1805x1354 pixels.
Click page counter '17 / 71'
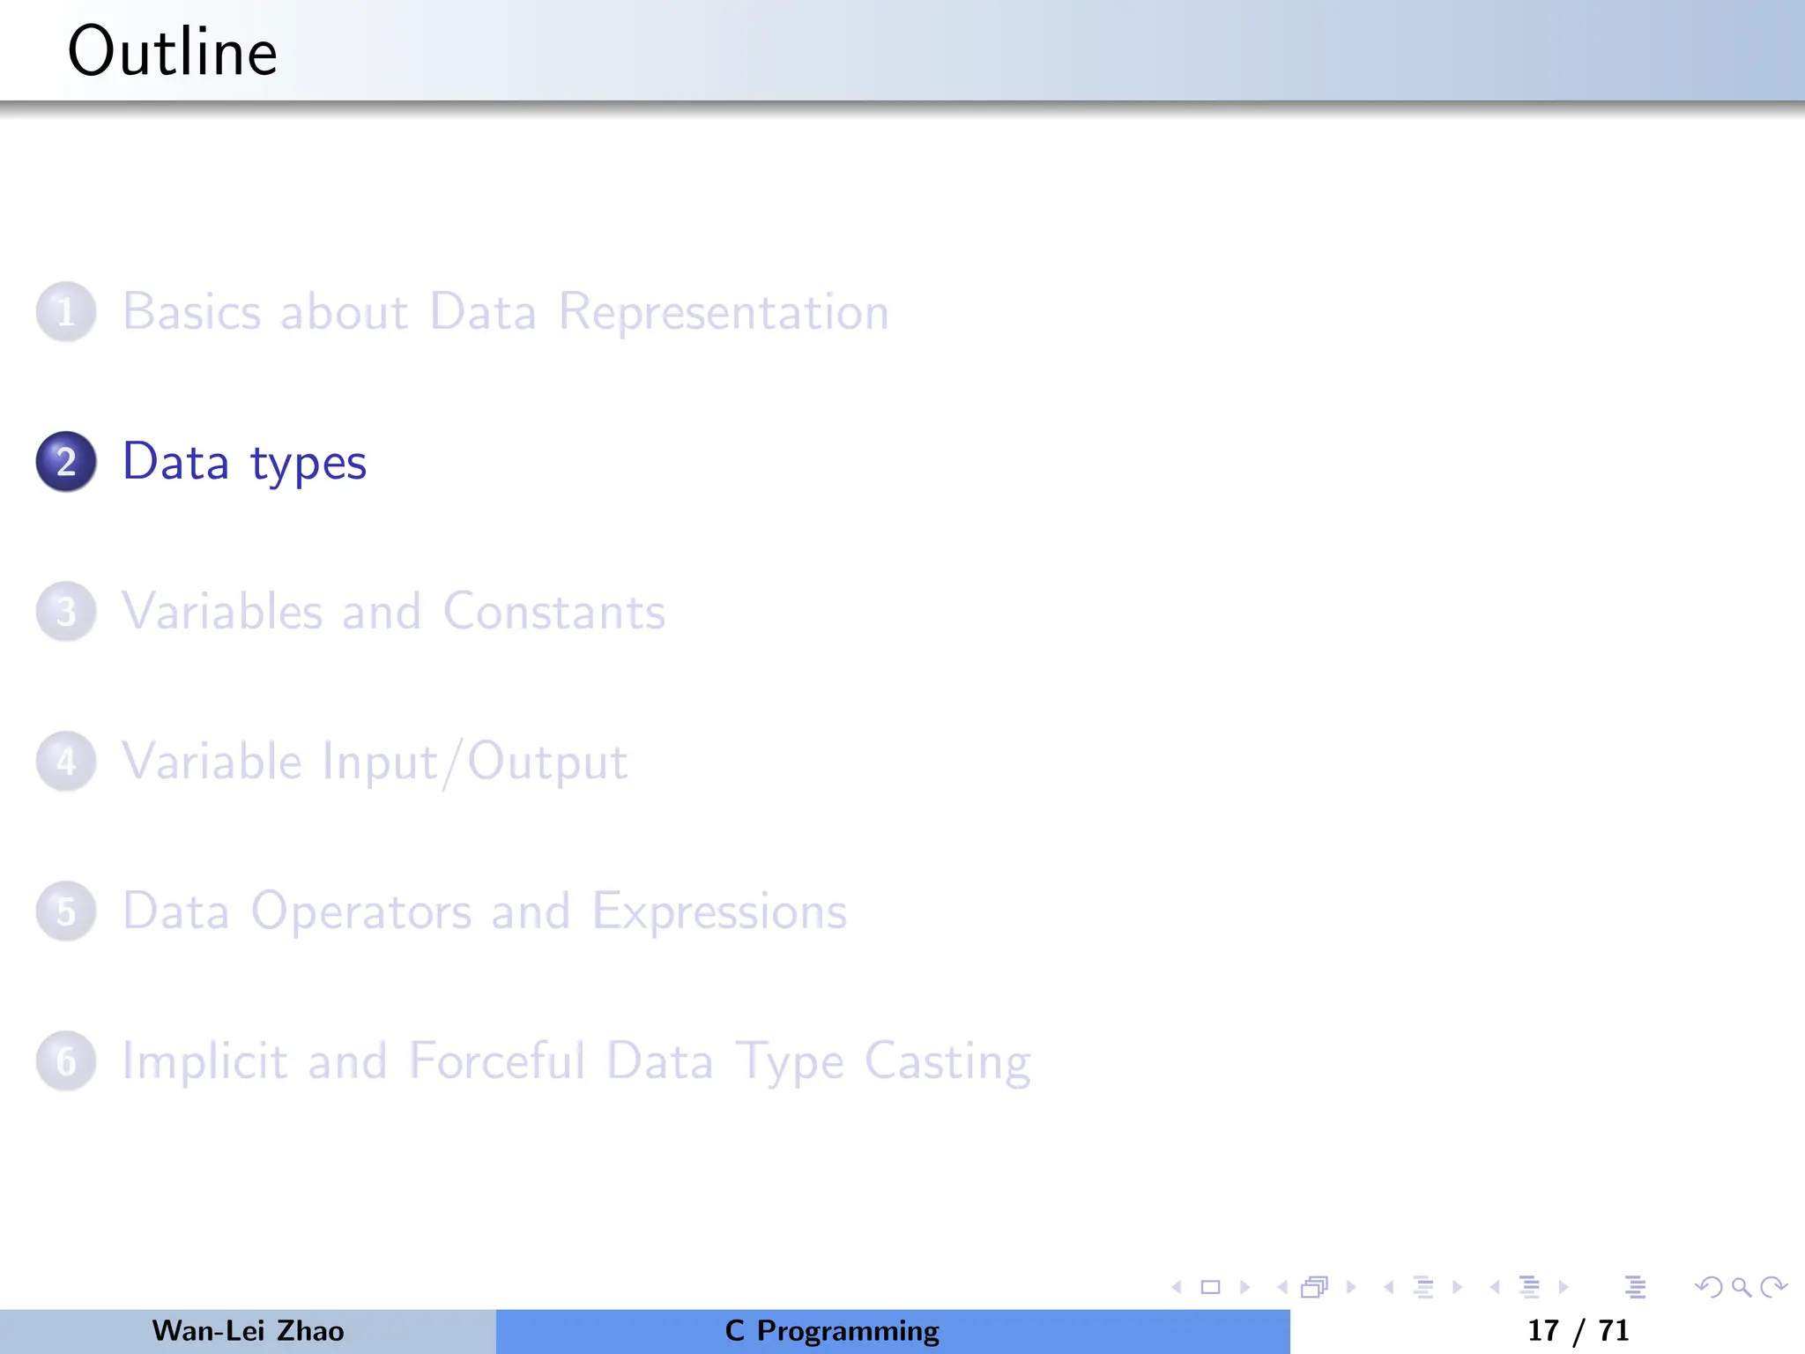1578,1331
